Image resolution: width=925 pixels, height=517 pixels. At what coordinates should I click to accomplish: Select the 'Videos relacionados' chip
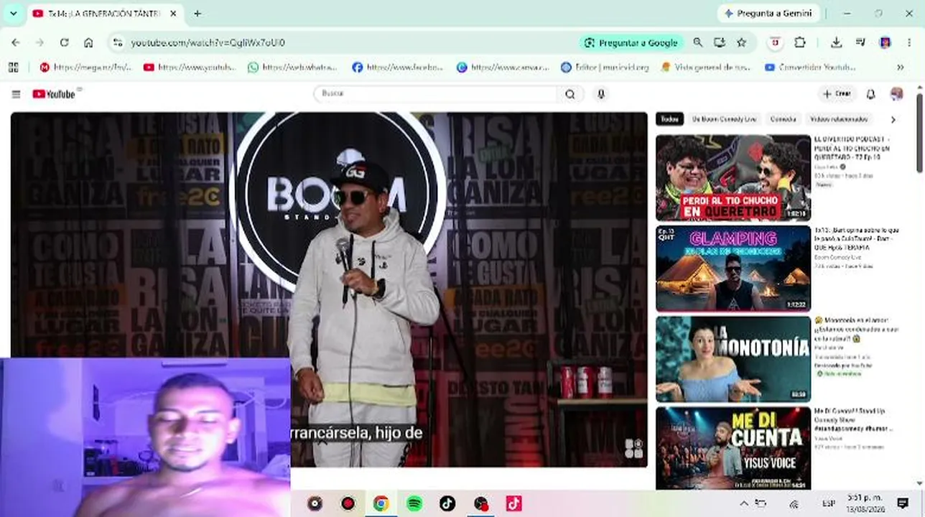coord(839,119)
